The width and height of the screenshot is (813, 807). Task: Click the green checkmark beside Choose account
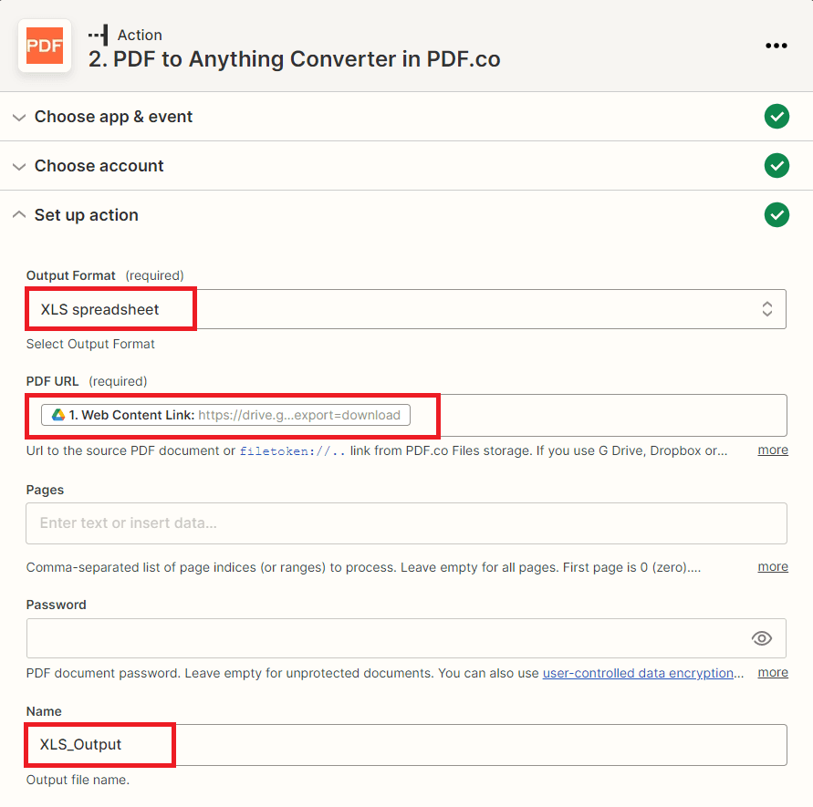click(777, 166)
